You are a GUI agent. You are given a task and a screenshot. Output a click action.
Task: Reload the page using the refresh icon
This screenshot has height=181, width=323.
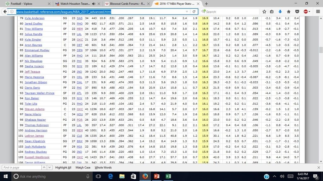(x=194, y=12)
